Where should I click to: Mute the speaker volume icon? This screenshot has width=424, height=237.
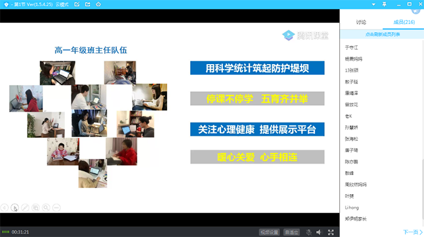pos(319,232)
